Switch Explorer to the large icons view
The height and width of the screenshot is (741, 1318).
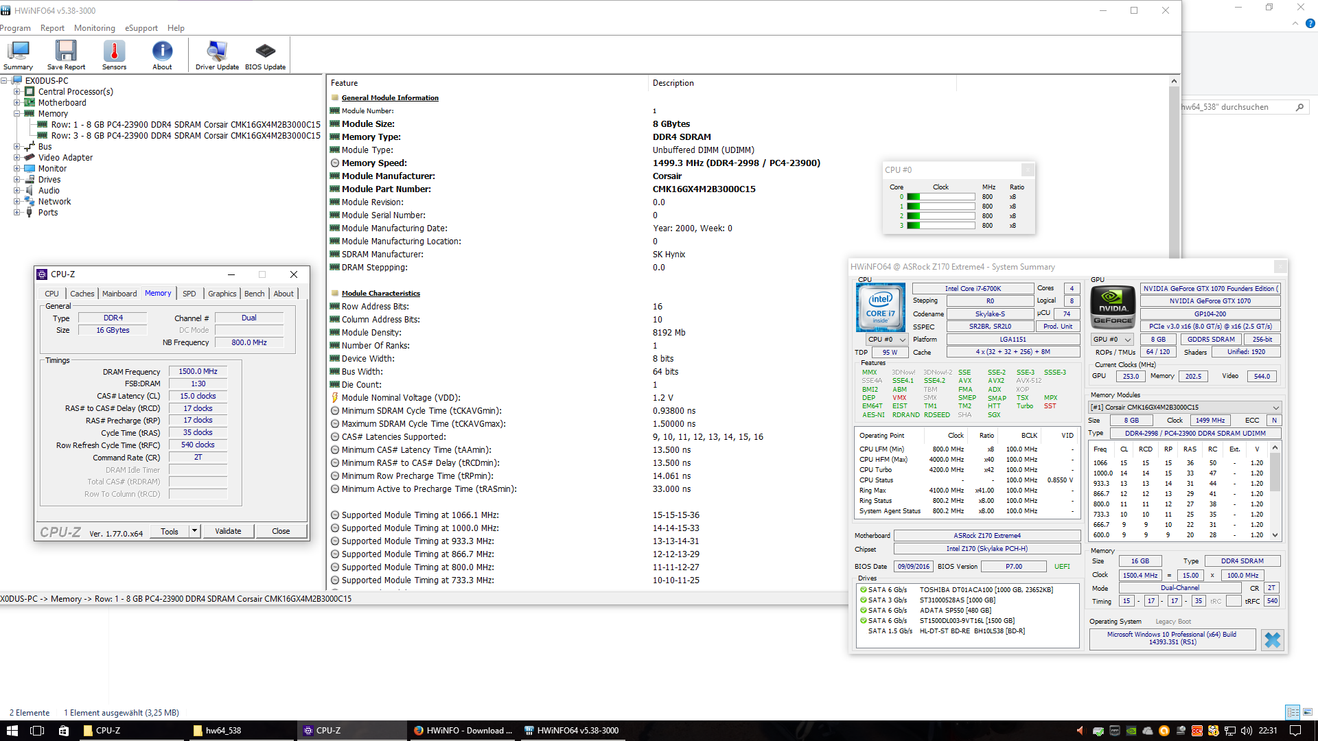(1308, 712)
